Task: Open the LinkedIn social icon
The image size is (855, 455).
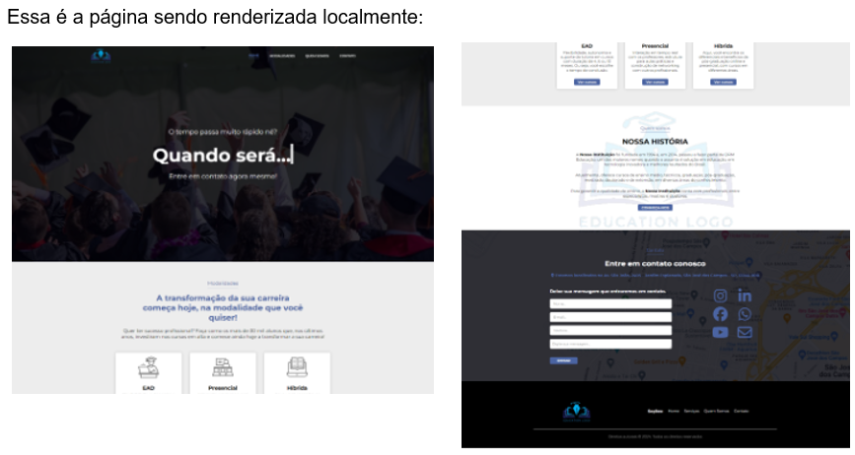Action: pyautogui.click(x=745, y=295)
